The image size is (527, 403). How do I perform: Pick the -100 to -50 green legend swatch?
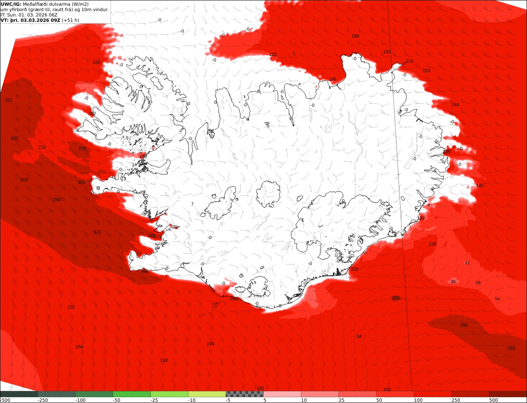pos(94,394)
